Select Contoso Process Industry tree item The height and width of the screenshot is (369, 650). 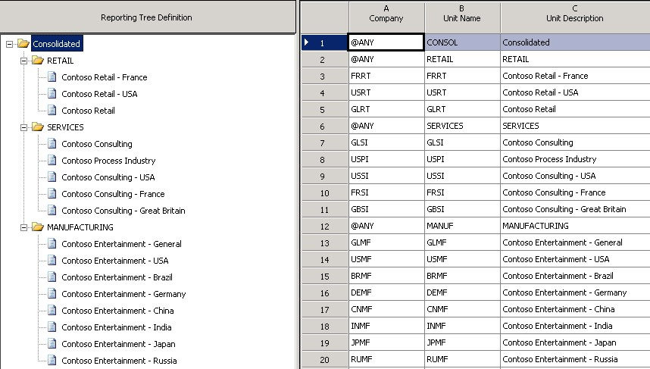pos(108,161)
